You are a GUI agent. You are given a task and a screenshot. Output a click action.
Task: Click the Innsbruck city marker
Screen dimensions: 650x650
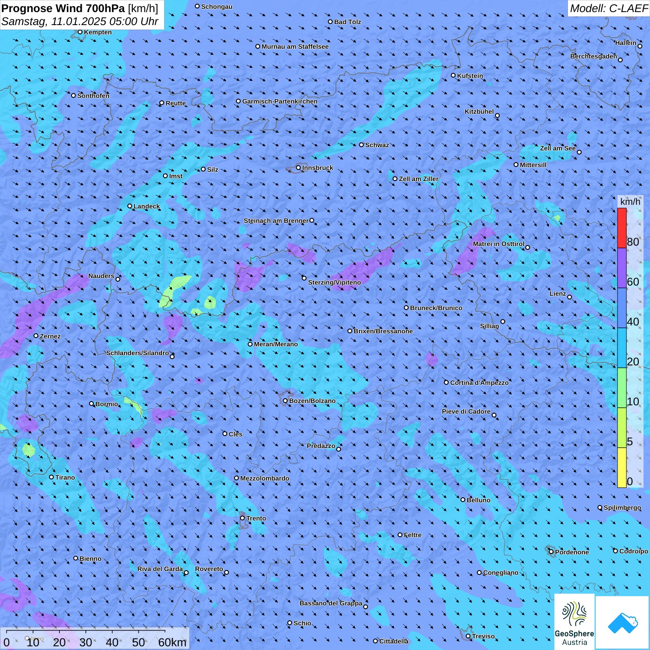point(299,168)
